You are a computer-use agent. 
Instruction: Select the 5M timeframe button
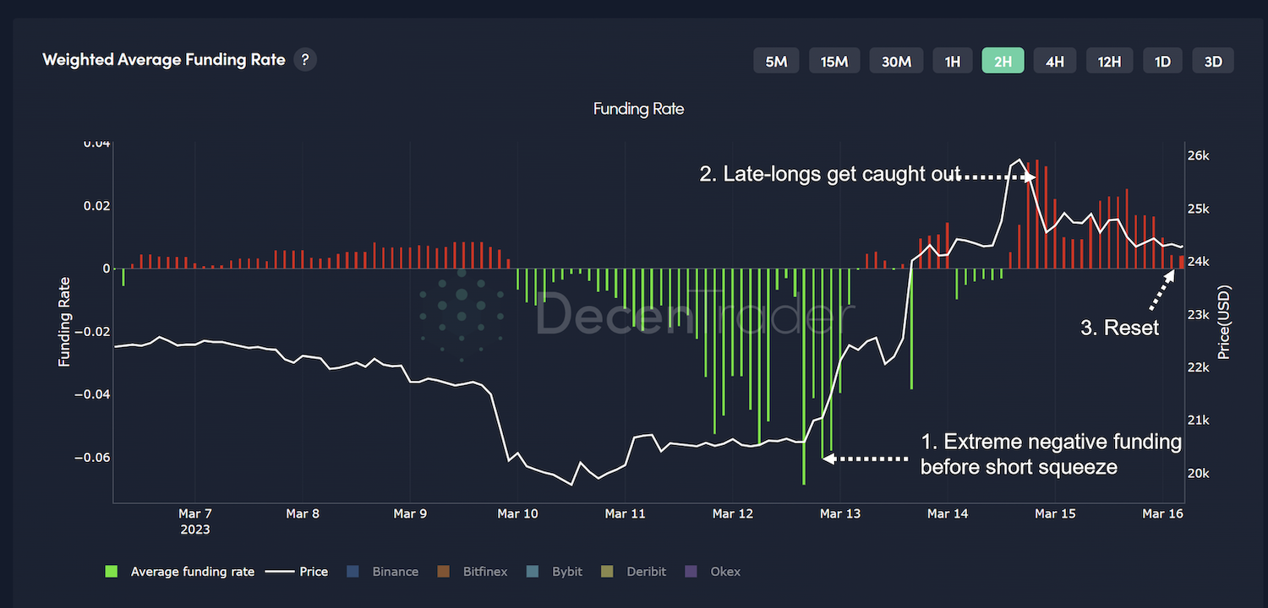pos(776,61)
